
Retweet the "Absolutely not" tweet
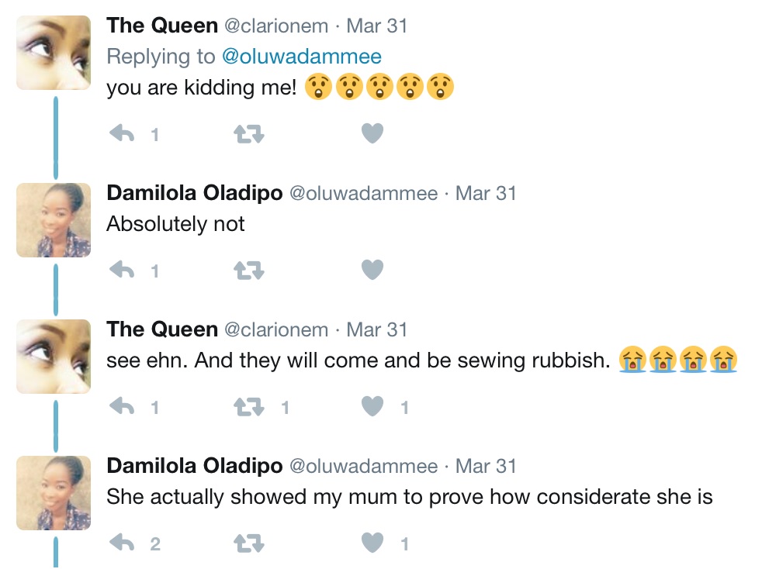249,270
